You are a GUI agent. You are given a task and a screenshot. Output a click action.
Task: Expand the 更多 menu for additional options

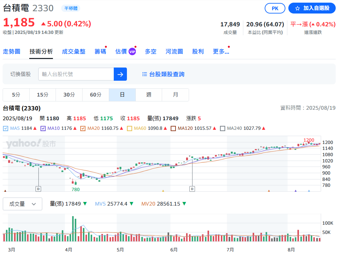pyautogui.click(x=221, y=52)
